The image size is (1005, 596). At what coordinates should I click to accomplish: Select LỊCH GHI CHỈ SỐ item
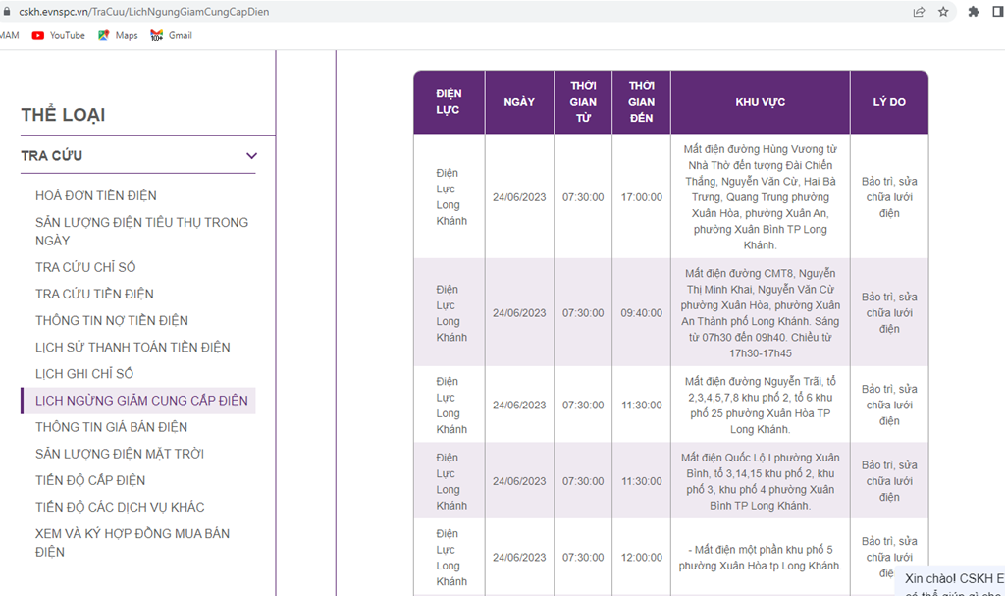click(x=84, y=373)
